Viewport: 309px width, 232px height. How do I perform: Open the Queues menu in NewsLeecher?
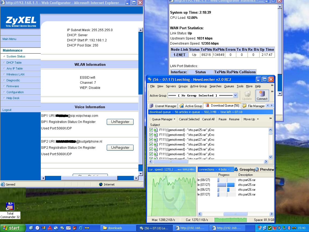tap(229, 86)
